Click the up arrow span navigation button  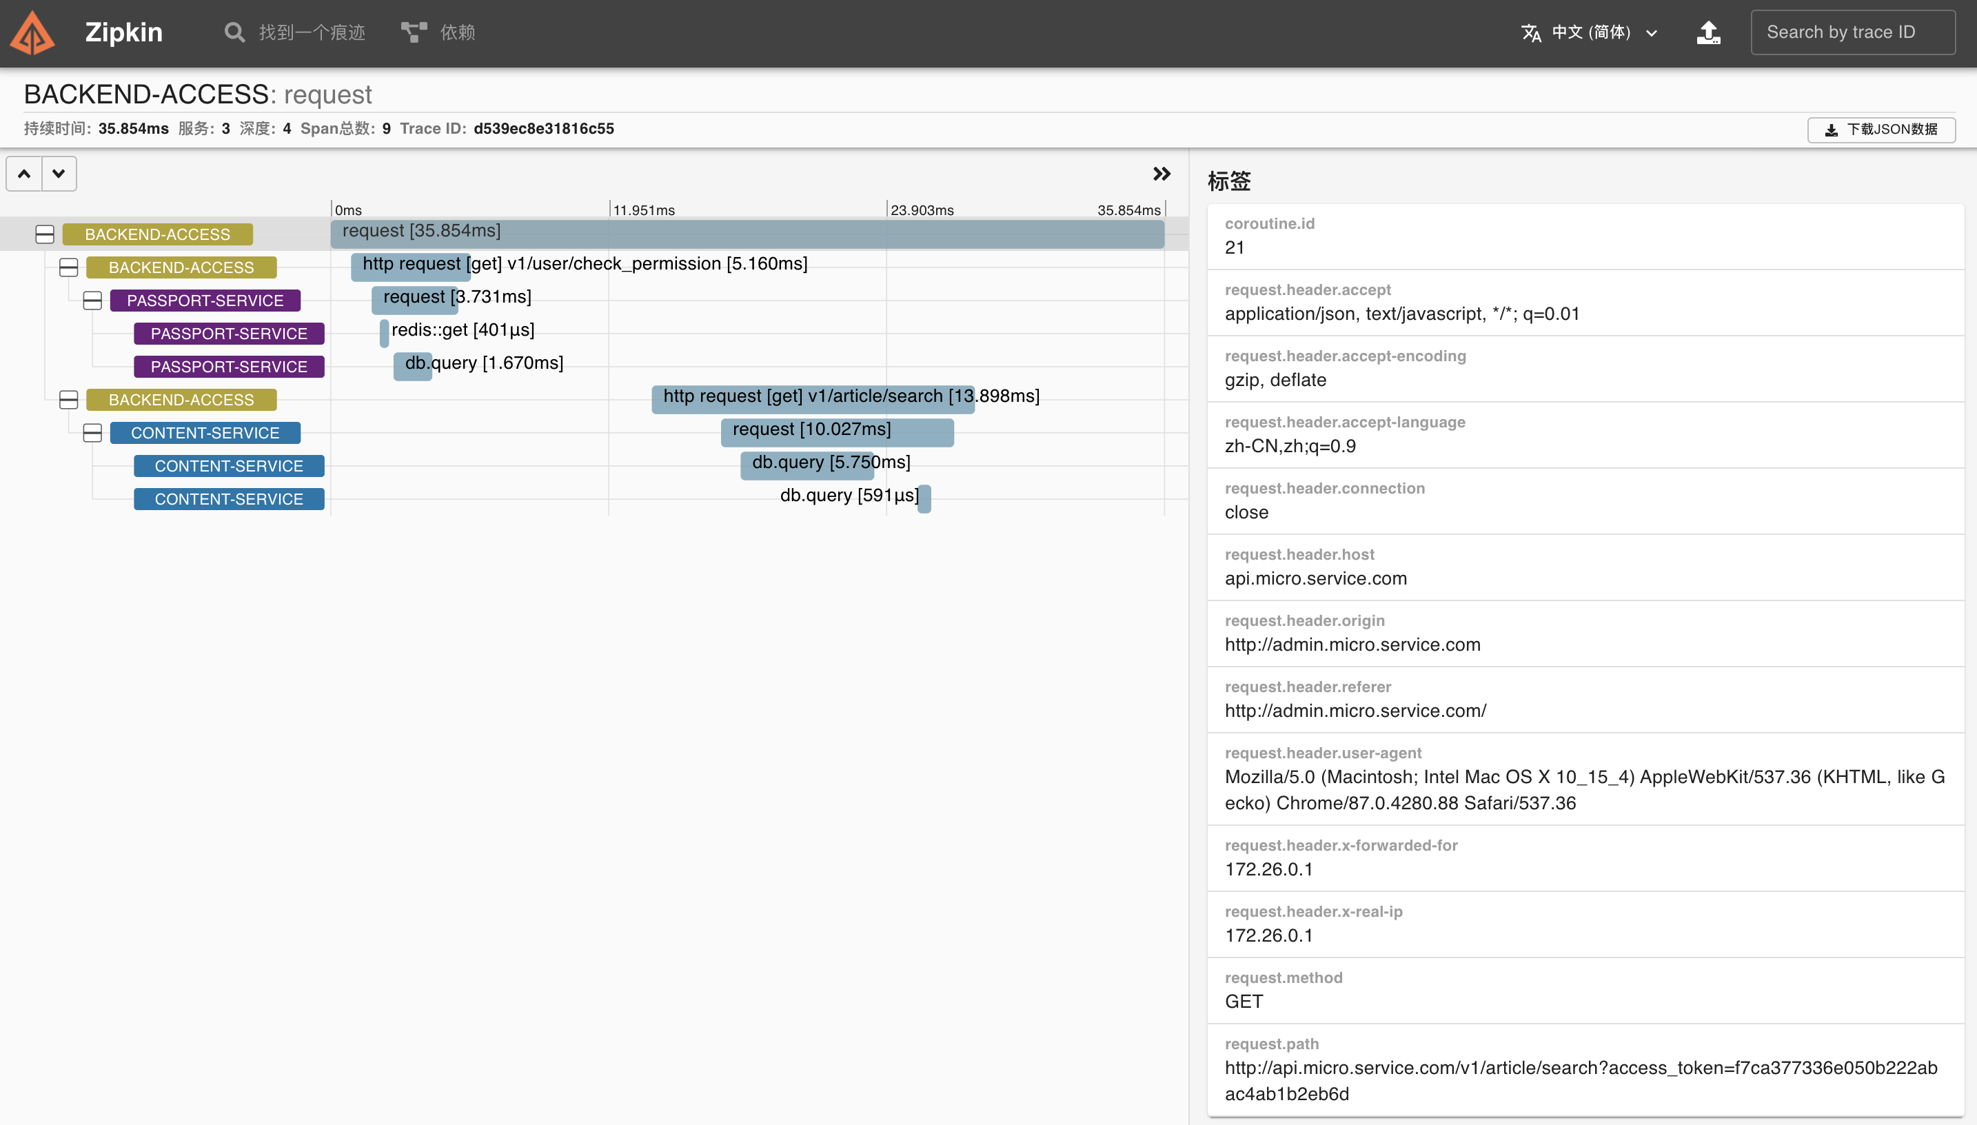coord(25,174)
